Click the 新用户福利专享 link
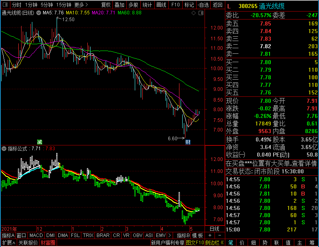Screen dimensions: 319x247 (167, 243)
